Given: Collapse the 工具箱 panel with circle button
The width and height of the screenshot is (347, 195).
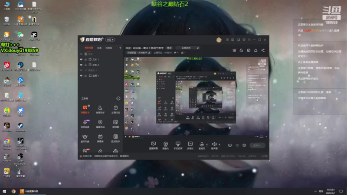Looking at the screenshot, I should (x=118, y=98).
